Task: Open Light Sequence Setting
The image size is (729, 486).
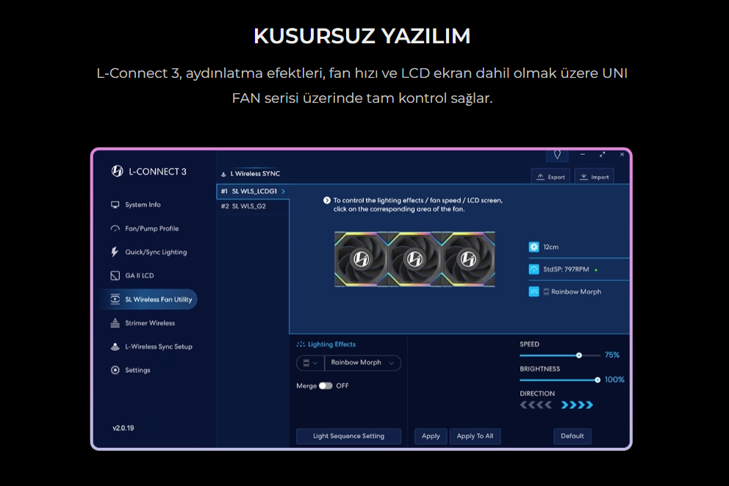Action: coord(348,436)
